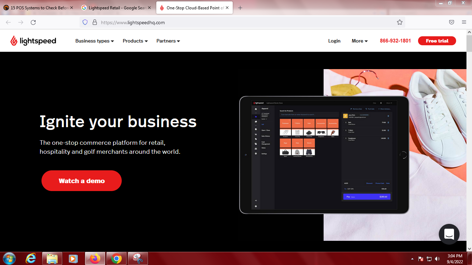The image size is (472, 265).
Task: Close the One-Stop Cloud-Based tab
Action: click(227, 8)
